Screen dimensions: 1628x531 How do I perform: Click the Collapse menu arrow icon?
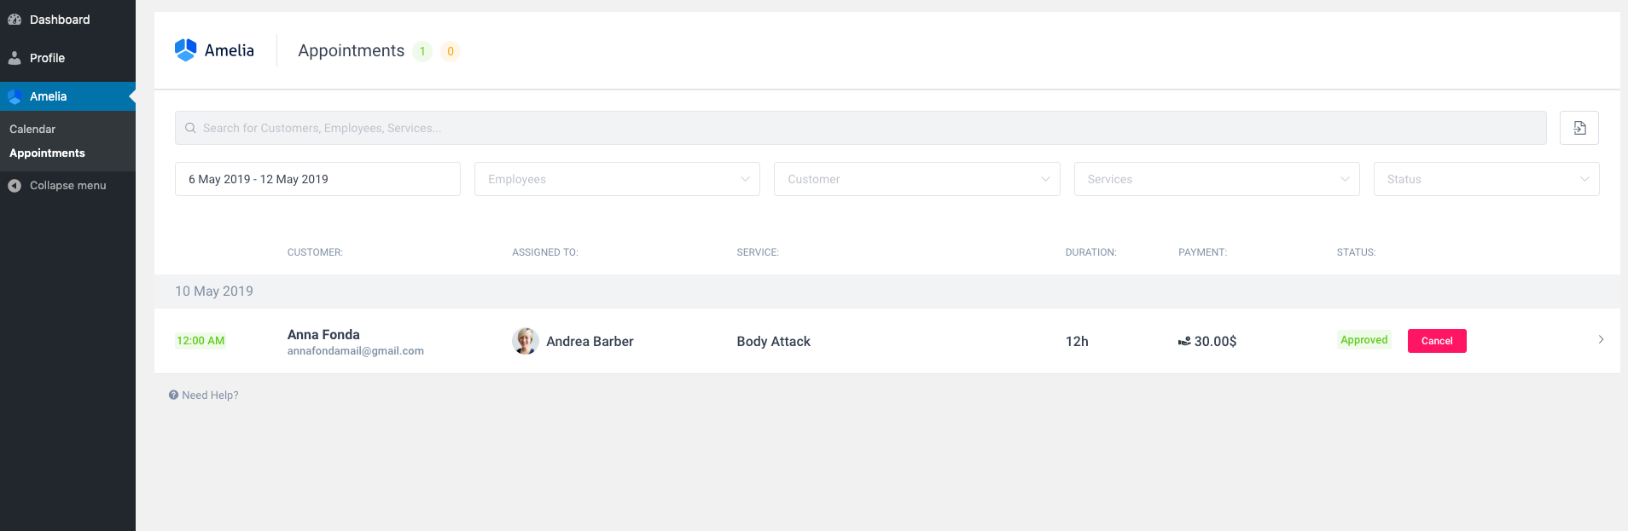[x=15, y=185]
